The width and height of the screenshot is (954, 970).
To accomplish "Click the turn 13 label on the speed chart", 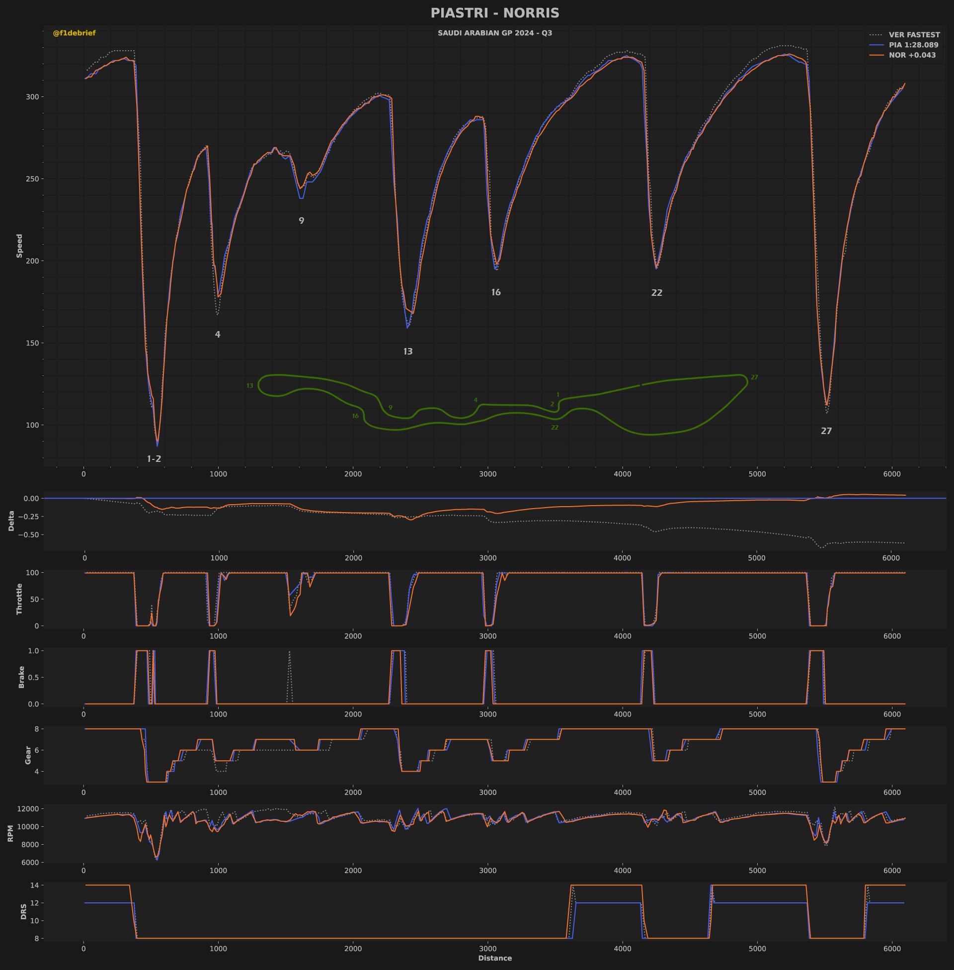I will coord(408,352).
